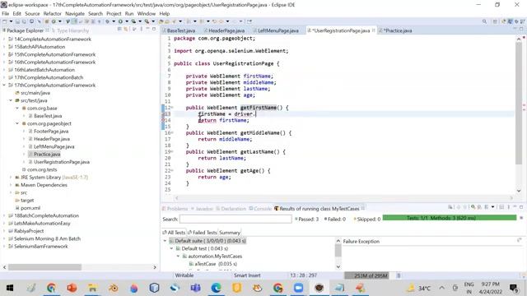Expand the JRE System Library node

pos(11,178)
